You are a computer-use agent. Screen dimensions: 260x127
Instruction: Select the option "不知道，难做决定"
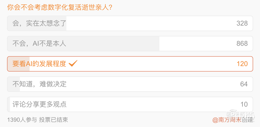39,84
